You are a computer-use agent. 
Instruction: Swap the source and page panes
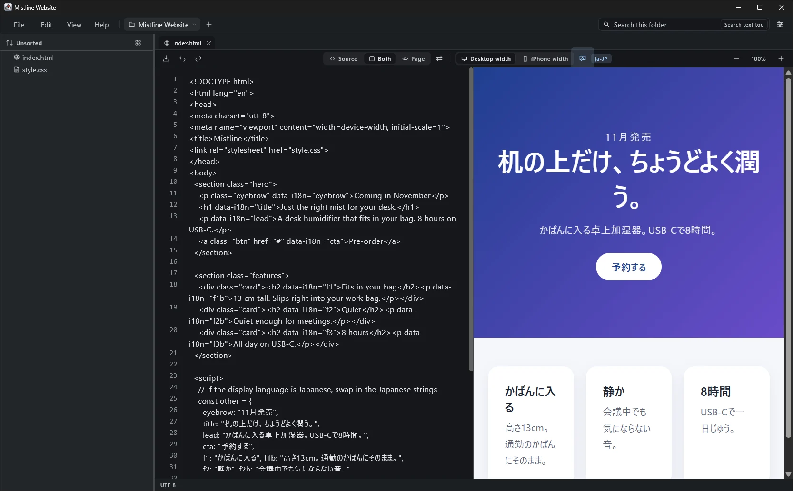click(439, 58)
